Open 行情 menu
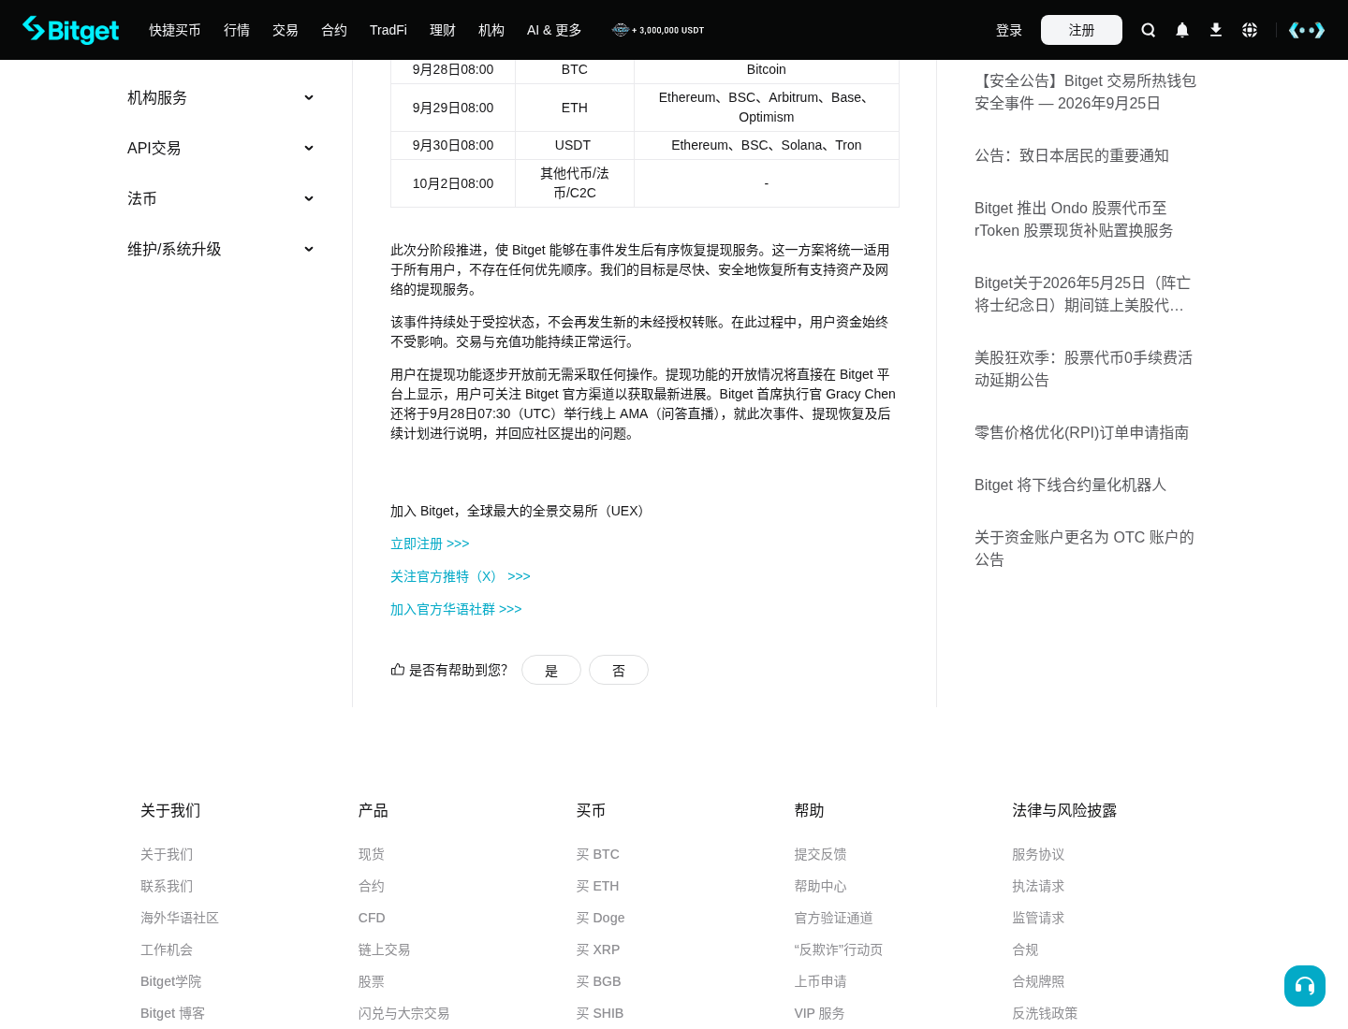This screenshot has width=1348, height=1029. [237, 30]
